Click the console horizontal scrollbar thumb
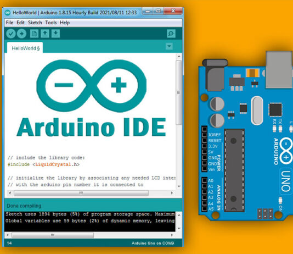The height and width of the screenshot is (254, 293). (53, 235)
